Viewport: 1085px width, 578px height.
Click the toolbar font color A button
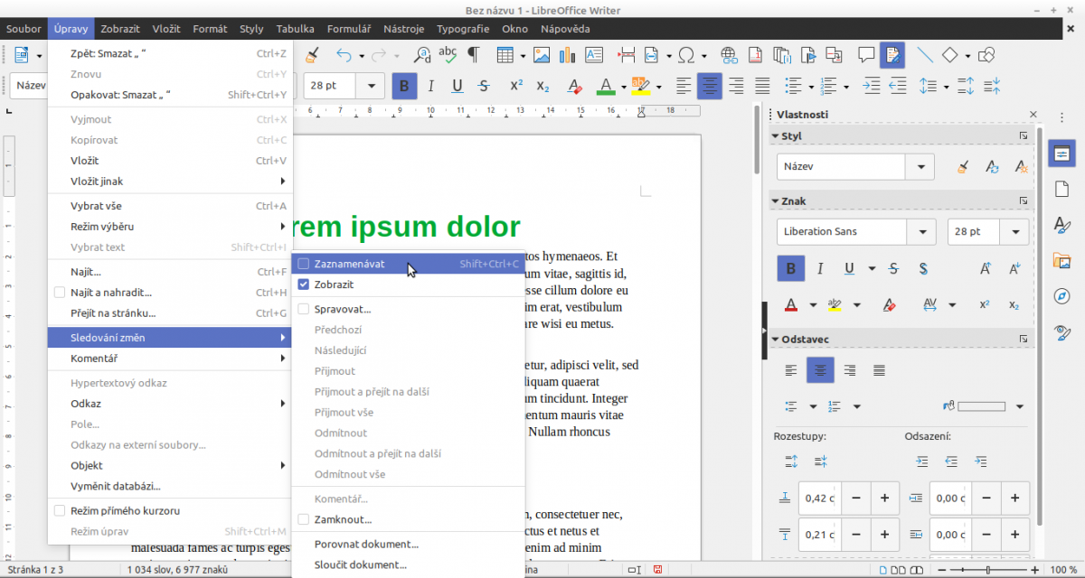tap(605, 87)
